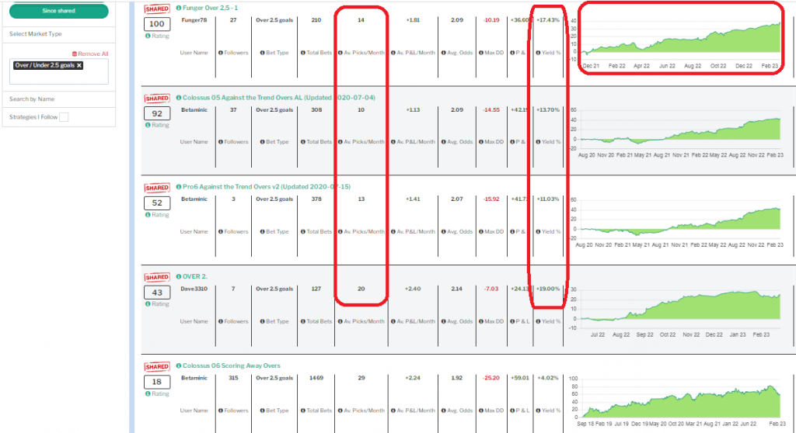The image size is (796, 433).
Task: Click Yield % info icon in OVER 2. row
Action: pyautogui.click(x=537, y=321)
